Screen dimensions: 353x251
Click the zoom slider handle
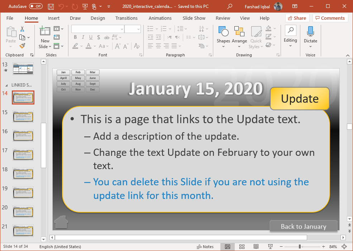(x=300, y=247)
